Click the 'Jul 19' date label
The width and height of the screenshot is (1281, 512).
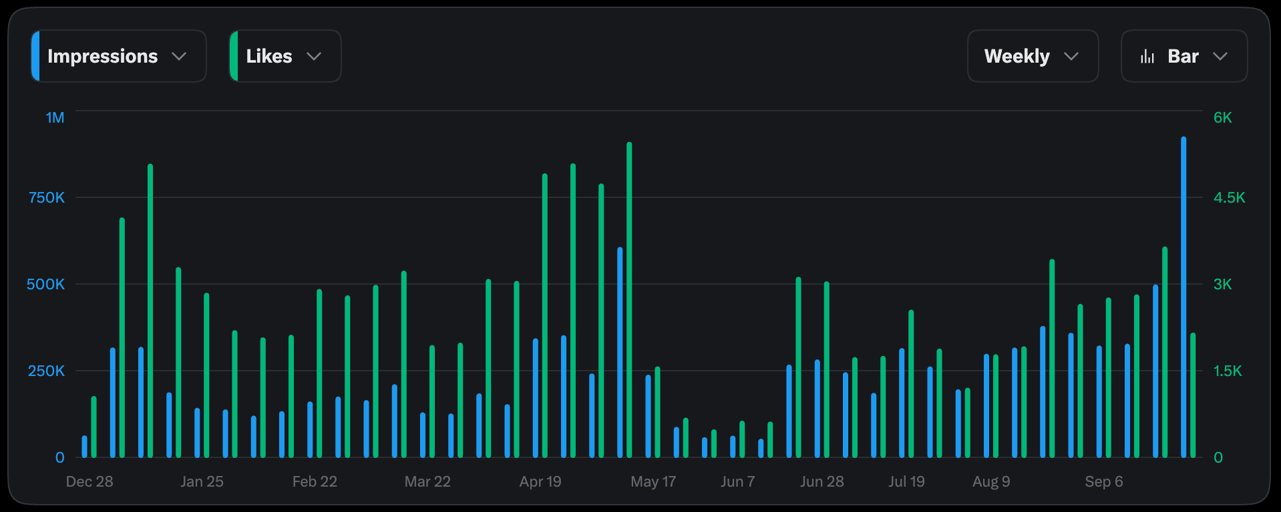(906, 481)
